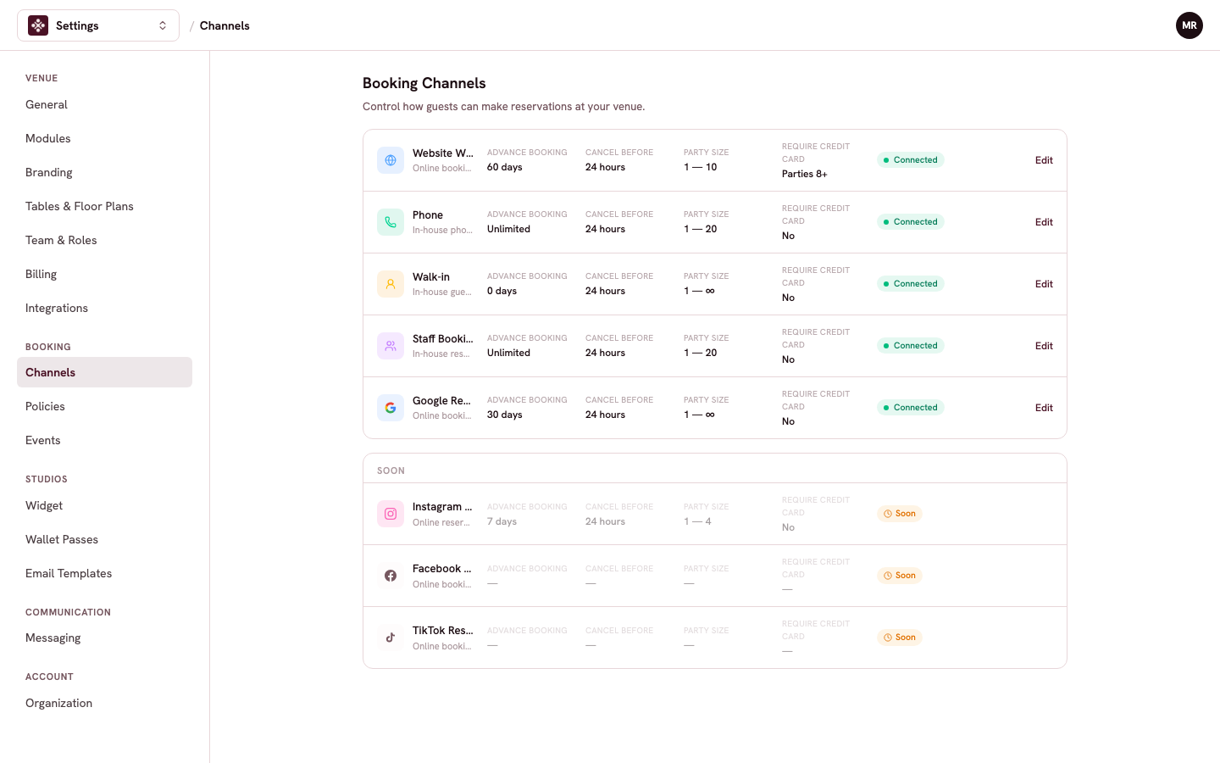Click the '30 days' advance booking value

click(505, 415)
